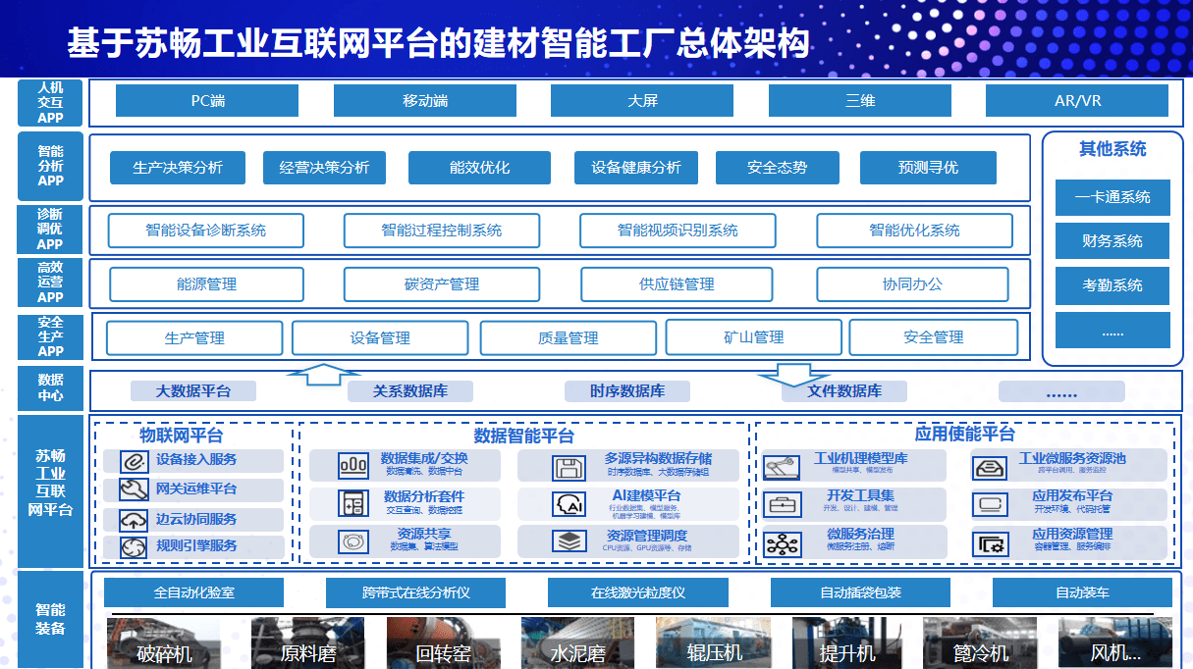Select the PC端 box

click(x=207, y=101)
